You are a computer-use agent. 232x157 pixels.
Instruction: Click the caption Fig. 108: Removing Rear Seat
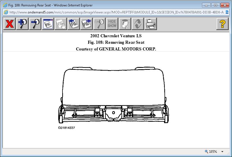click(x=116, y=42)
